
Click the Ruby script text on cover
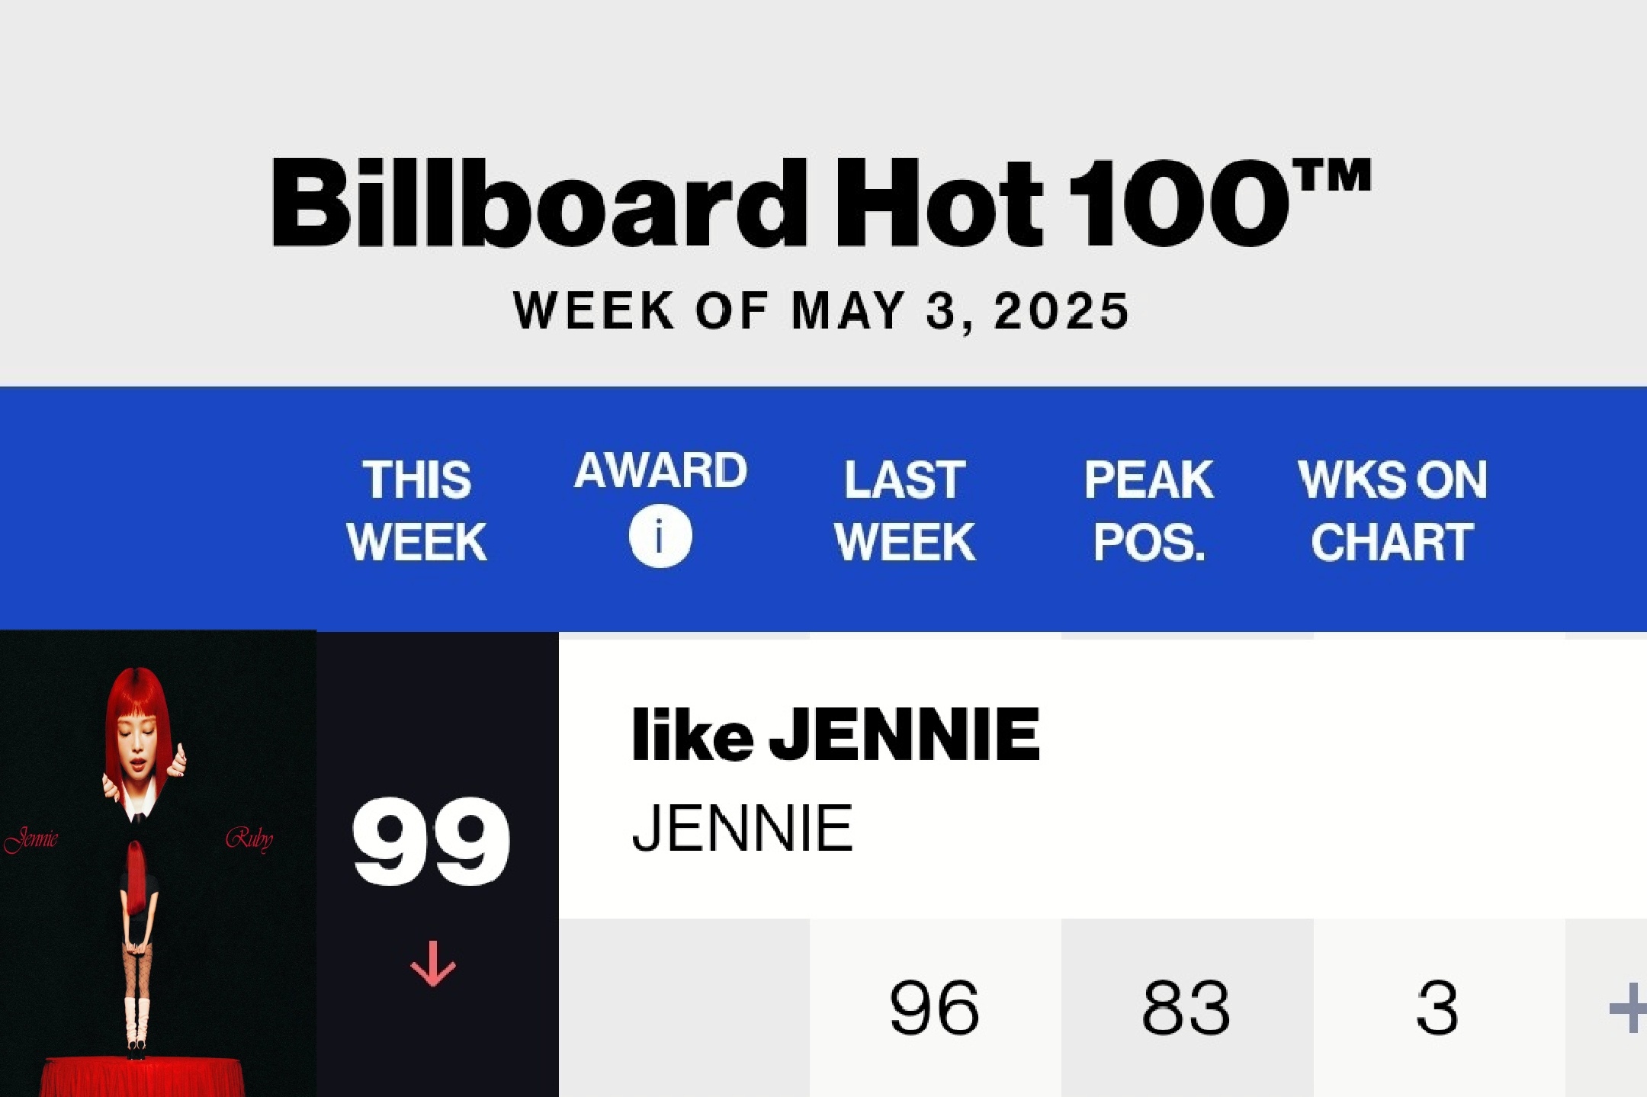pos(249,839)
